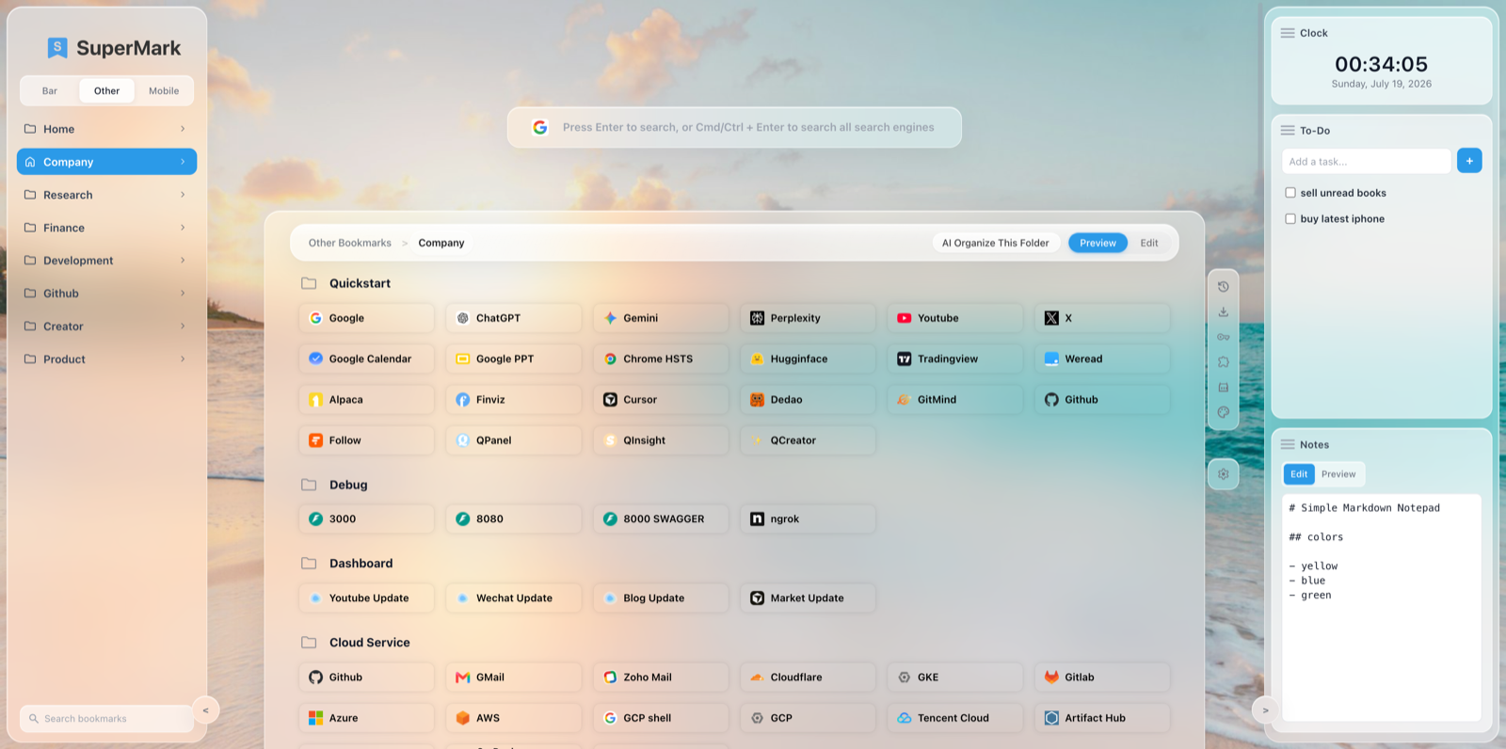Click the Google search engine icon
Image resolution: width=1506 pixels, height=749 pixels.
tap(540, 127)
